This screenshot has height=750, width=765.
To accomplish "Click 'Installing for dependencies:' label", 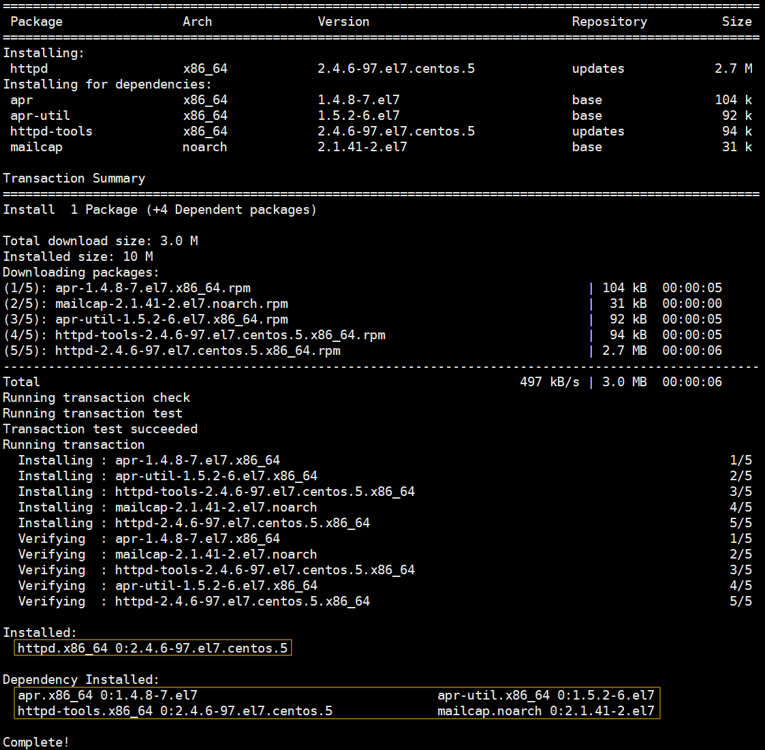I will tap(108, 84).
